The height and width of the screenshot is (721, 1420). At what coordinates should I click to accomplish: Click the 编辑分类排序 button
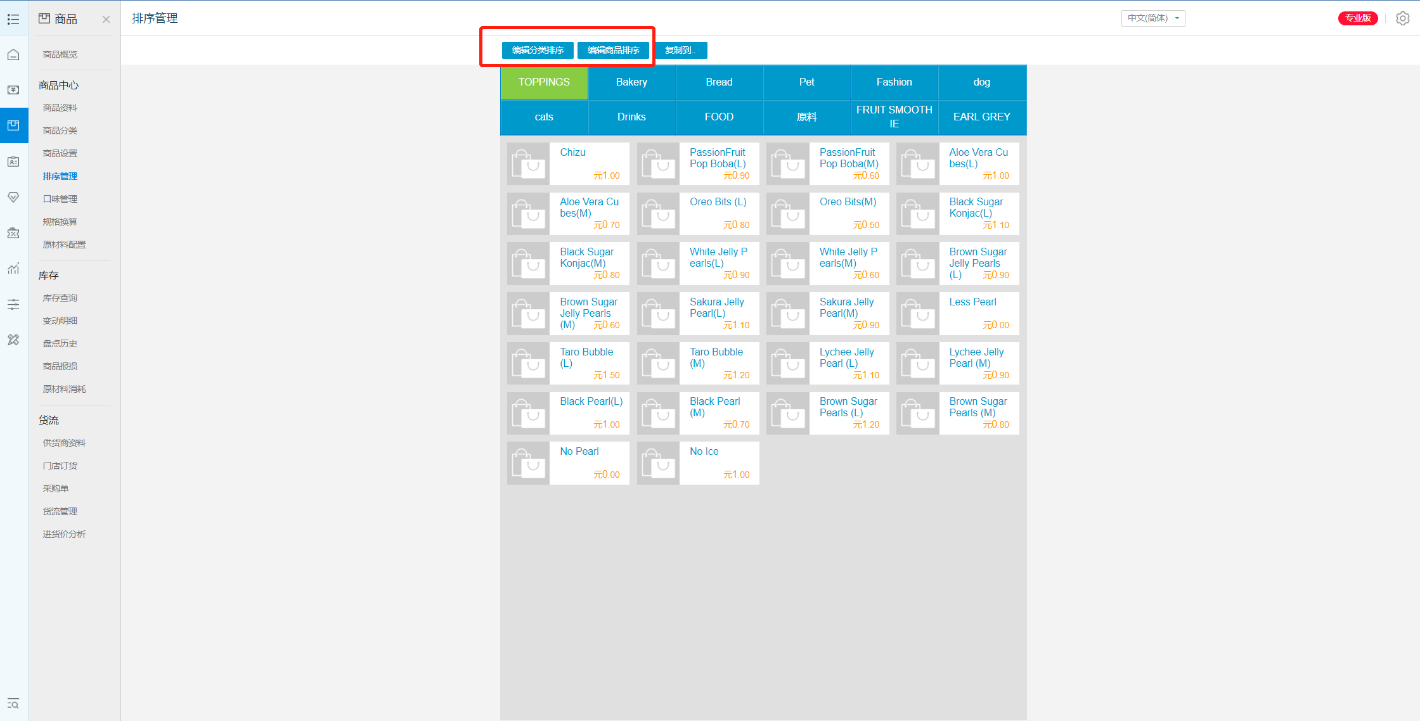pyautogui.click(x=538, y=51)
